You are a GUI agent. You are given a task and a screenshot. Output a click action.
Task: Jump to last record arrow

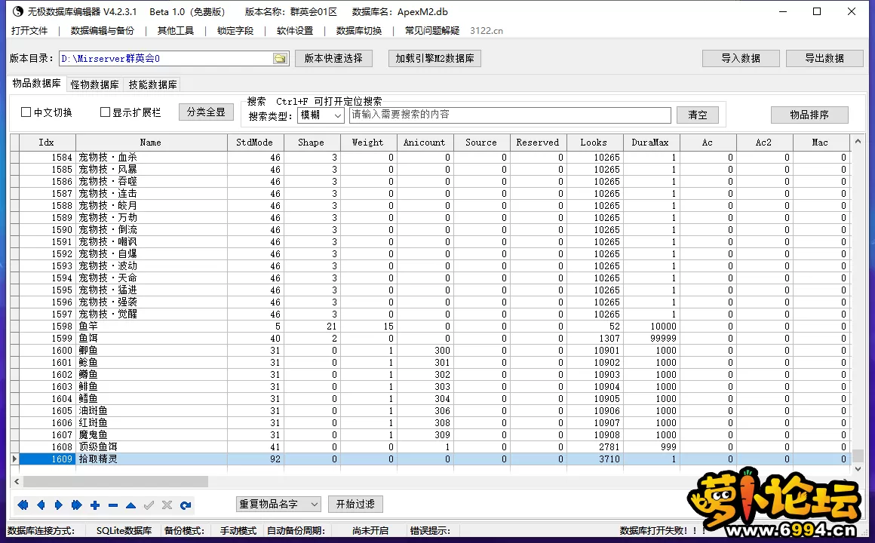(x=76, y=505)
